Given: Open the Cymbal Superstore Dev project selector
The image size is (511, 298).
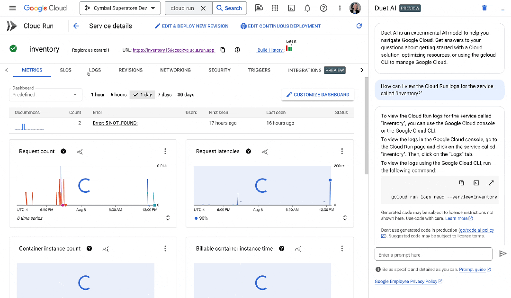Looking at the screenshot, I should coord(120,8).
